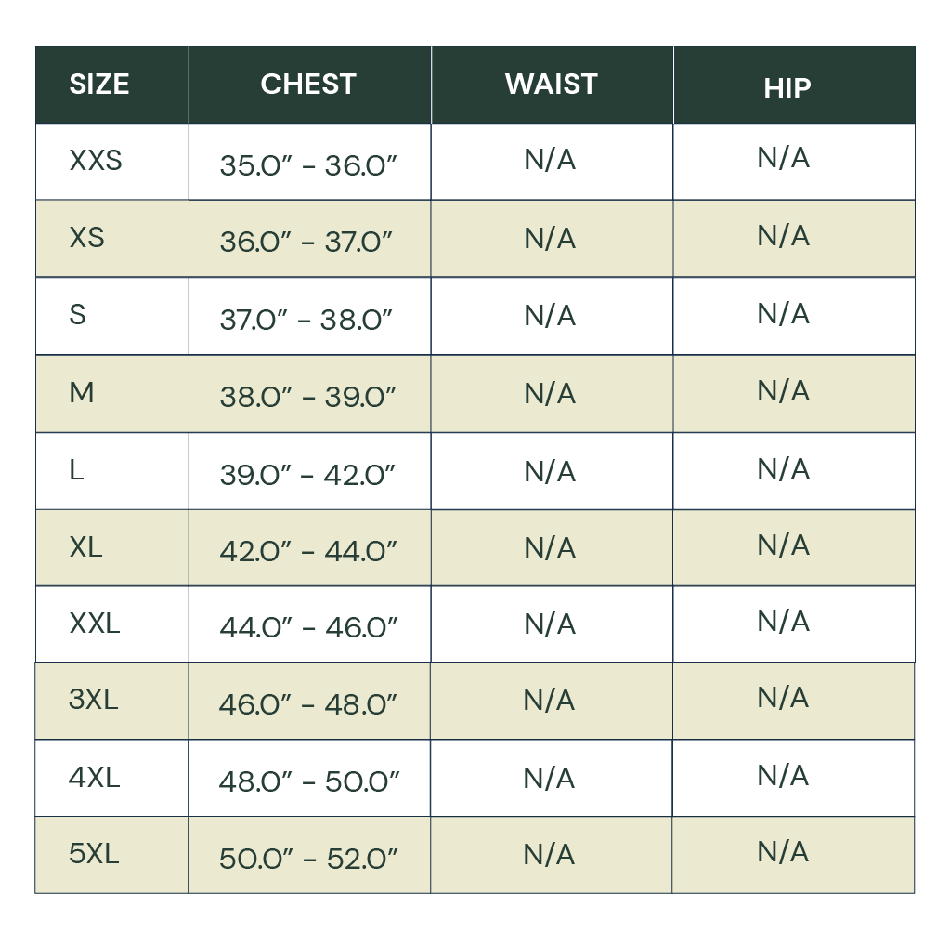Click the SIZE column header
Screen dimensions: 950x932
pos(99,85)
